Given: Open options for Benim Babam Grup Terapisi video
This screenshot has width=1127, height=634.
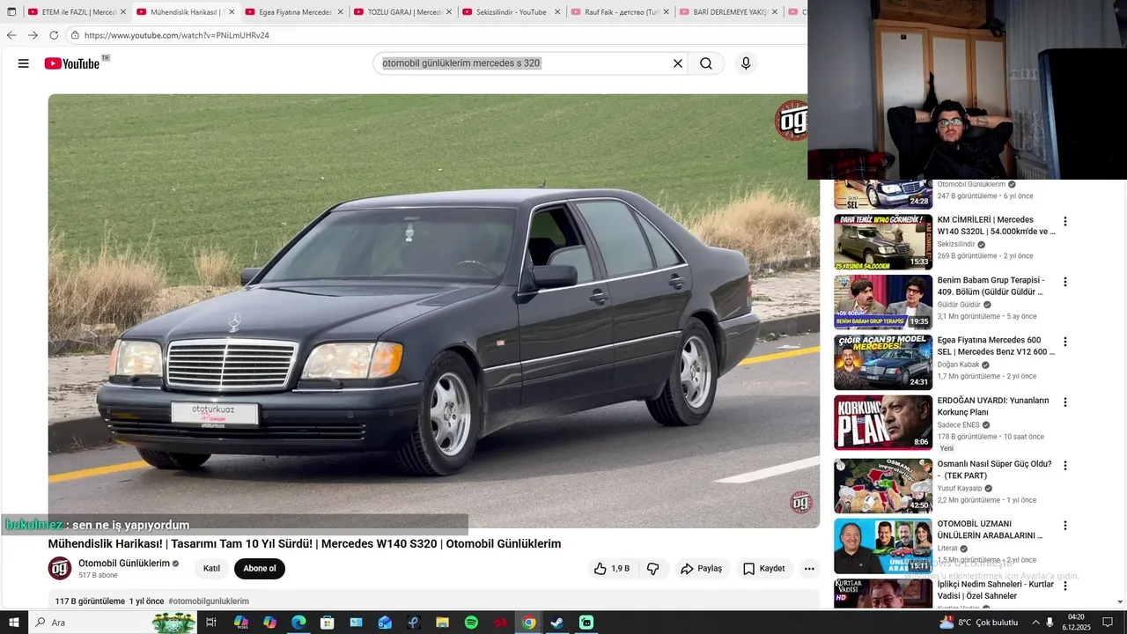Looking at the screenshot, I should (1064, 283).
